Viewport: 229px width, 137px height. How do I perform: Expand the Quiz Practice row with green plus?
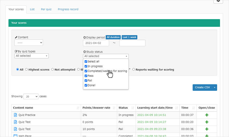coord(207,115)
